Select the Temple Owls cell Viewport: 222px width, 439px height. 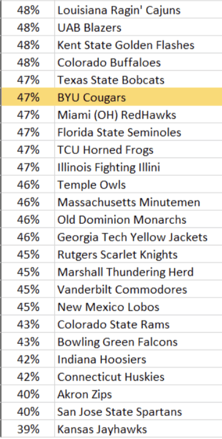coord(138,184)
